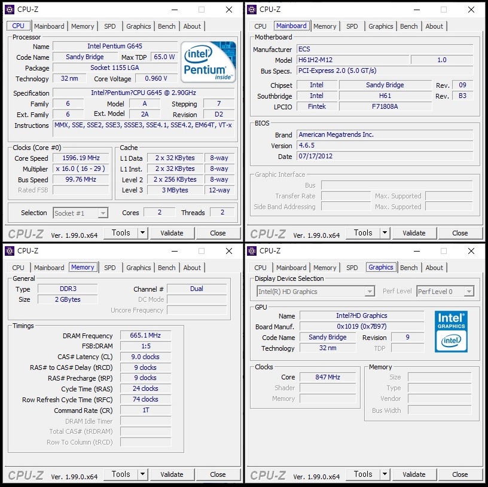Click the instructions field listing MMX, SSE
The image size is (488, 487).
[144, 128]
